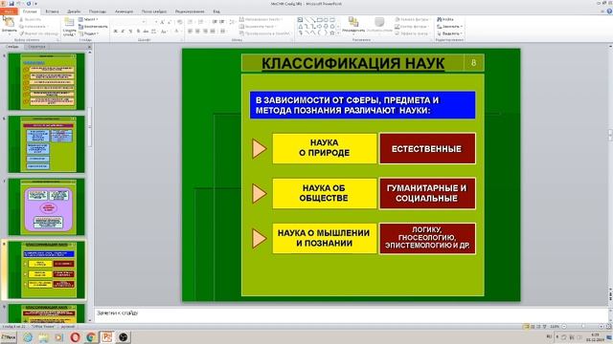Select the rectangle shape in shapes gallery

(319, 19)
